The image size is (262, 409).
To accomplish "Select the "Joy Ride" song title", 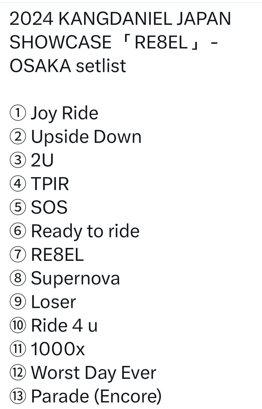I will pyautogui.click(x=64, y=113).
